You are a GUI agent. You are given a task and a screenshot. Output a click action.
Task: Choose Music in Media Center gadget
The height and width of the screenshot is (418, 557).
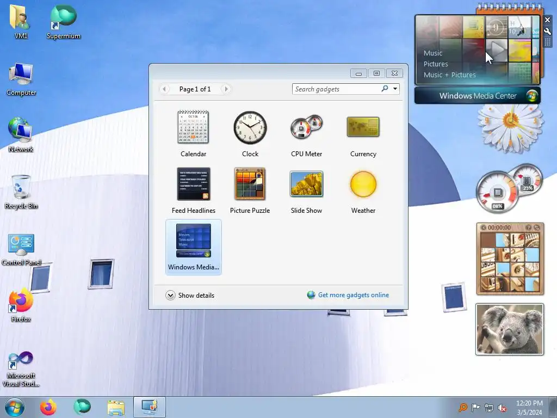pos(432,53)
